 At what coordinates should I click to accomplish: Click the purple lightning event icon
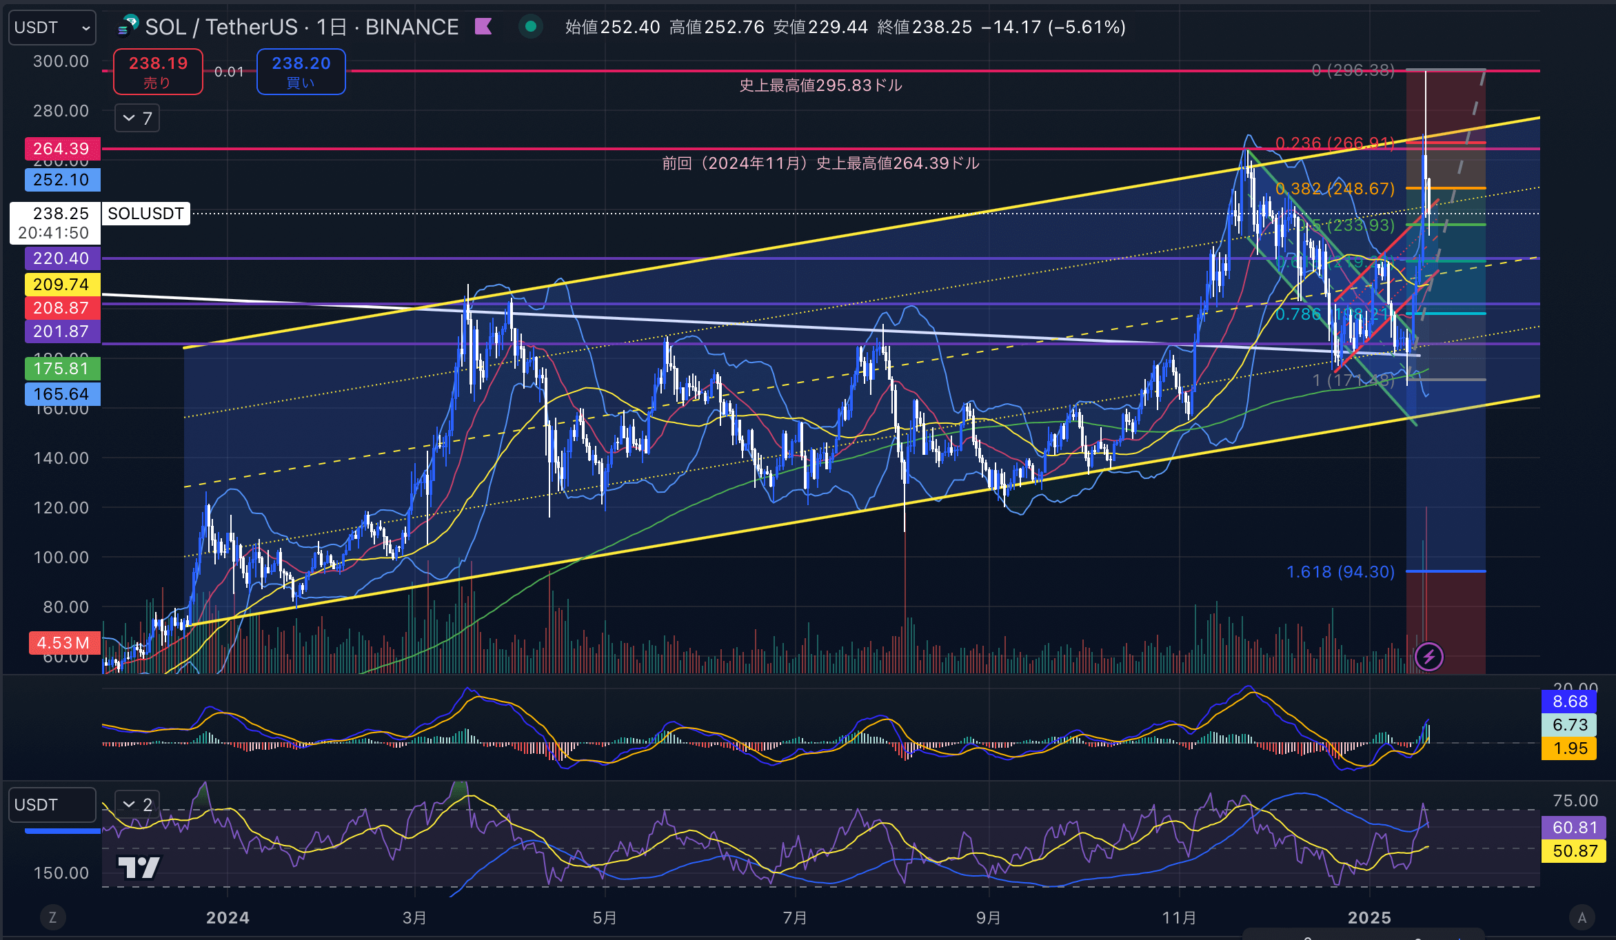pos(1428,657)
